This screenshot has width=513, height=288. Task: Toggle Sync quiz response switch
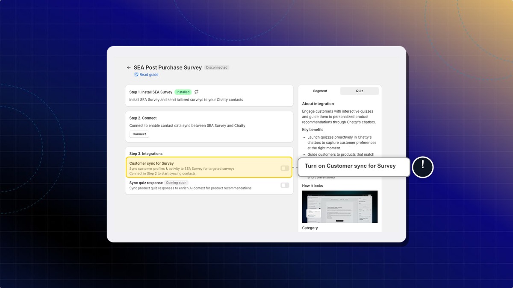tap(285, 185)
